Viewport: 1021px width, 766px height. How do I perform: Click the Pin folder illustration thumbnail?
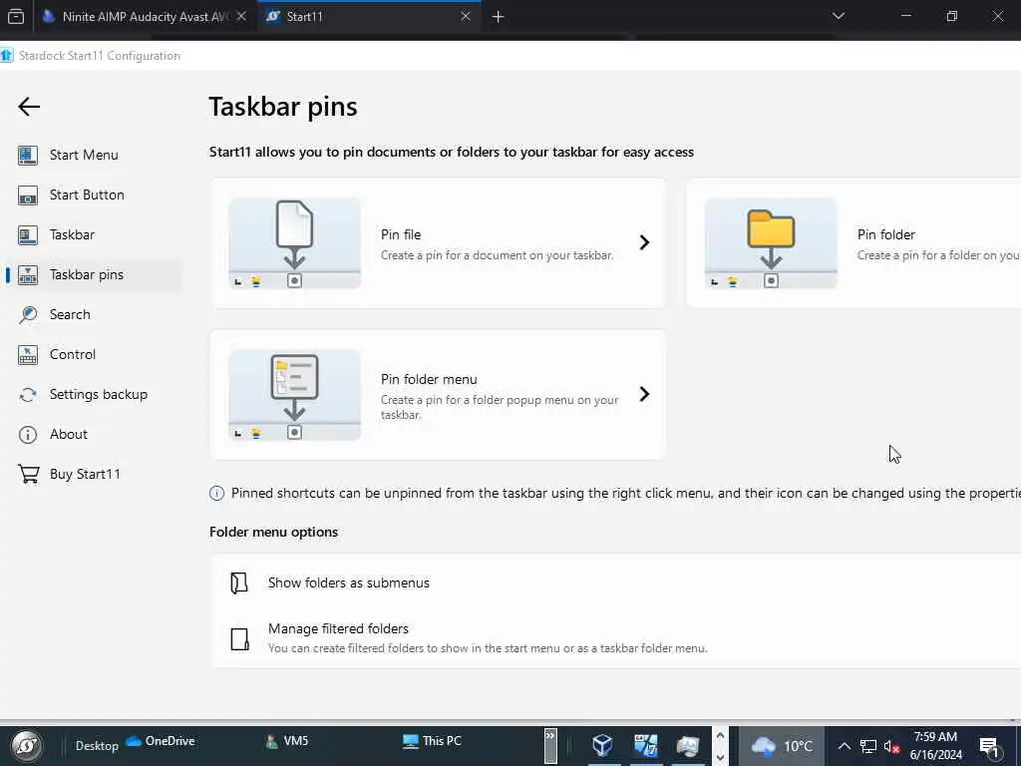pos(771,243)
